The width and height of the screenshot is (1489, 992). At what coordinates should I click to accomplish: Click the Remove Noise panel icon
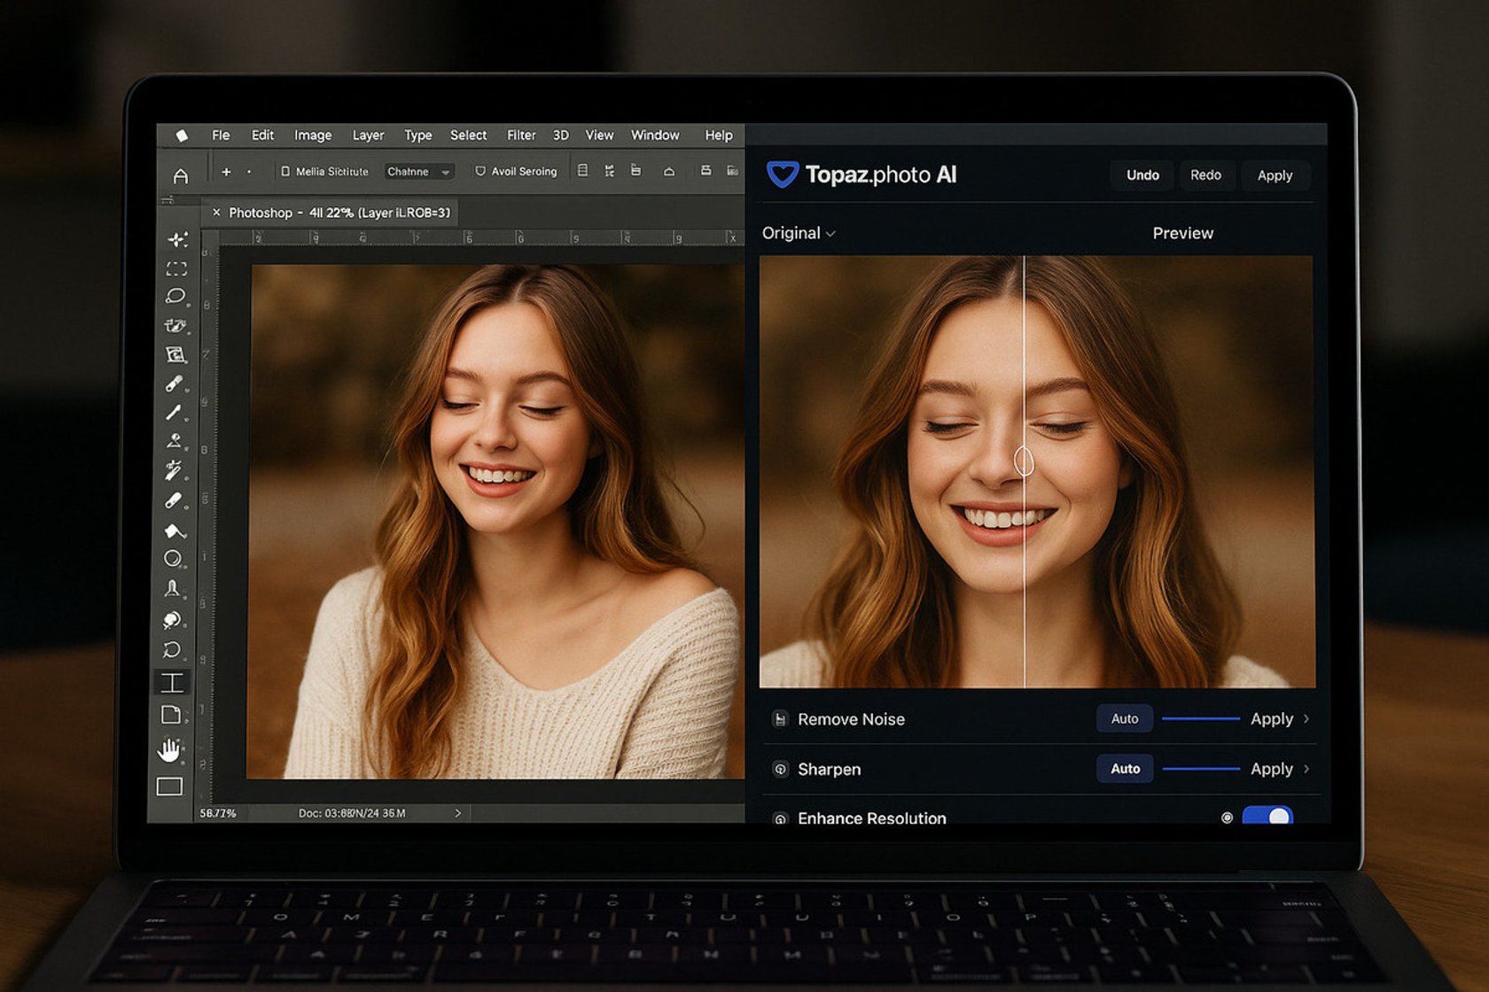click(780, 719)
